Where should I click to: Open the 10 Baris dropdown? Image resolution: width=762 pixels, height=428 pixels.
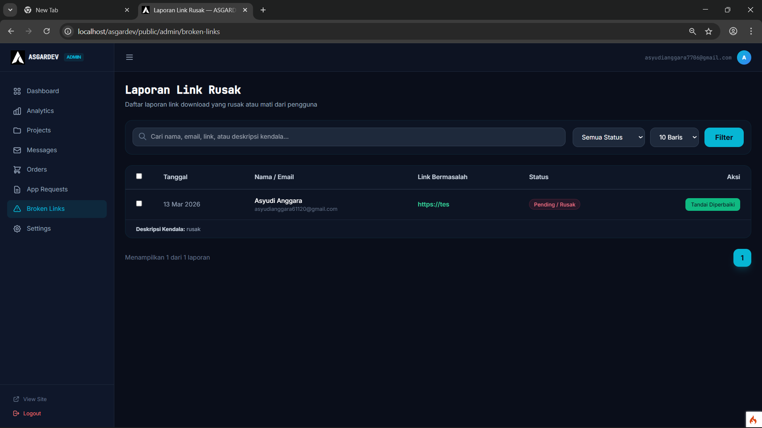coord(674,137)
